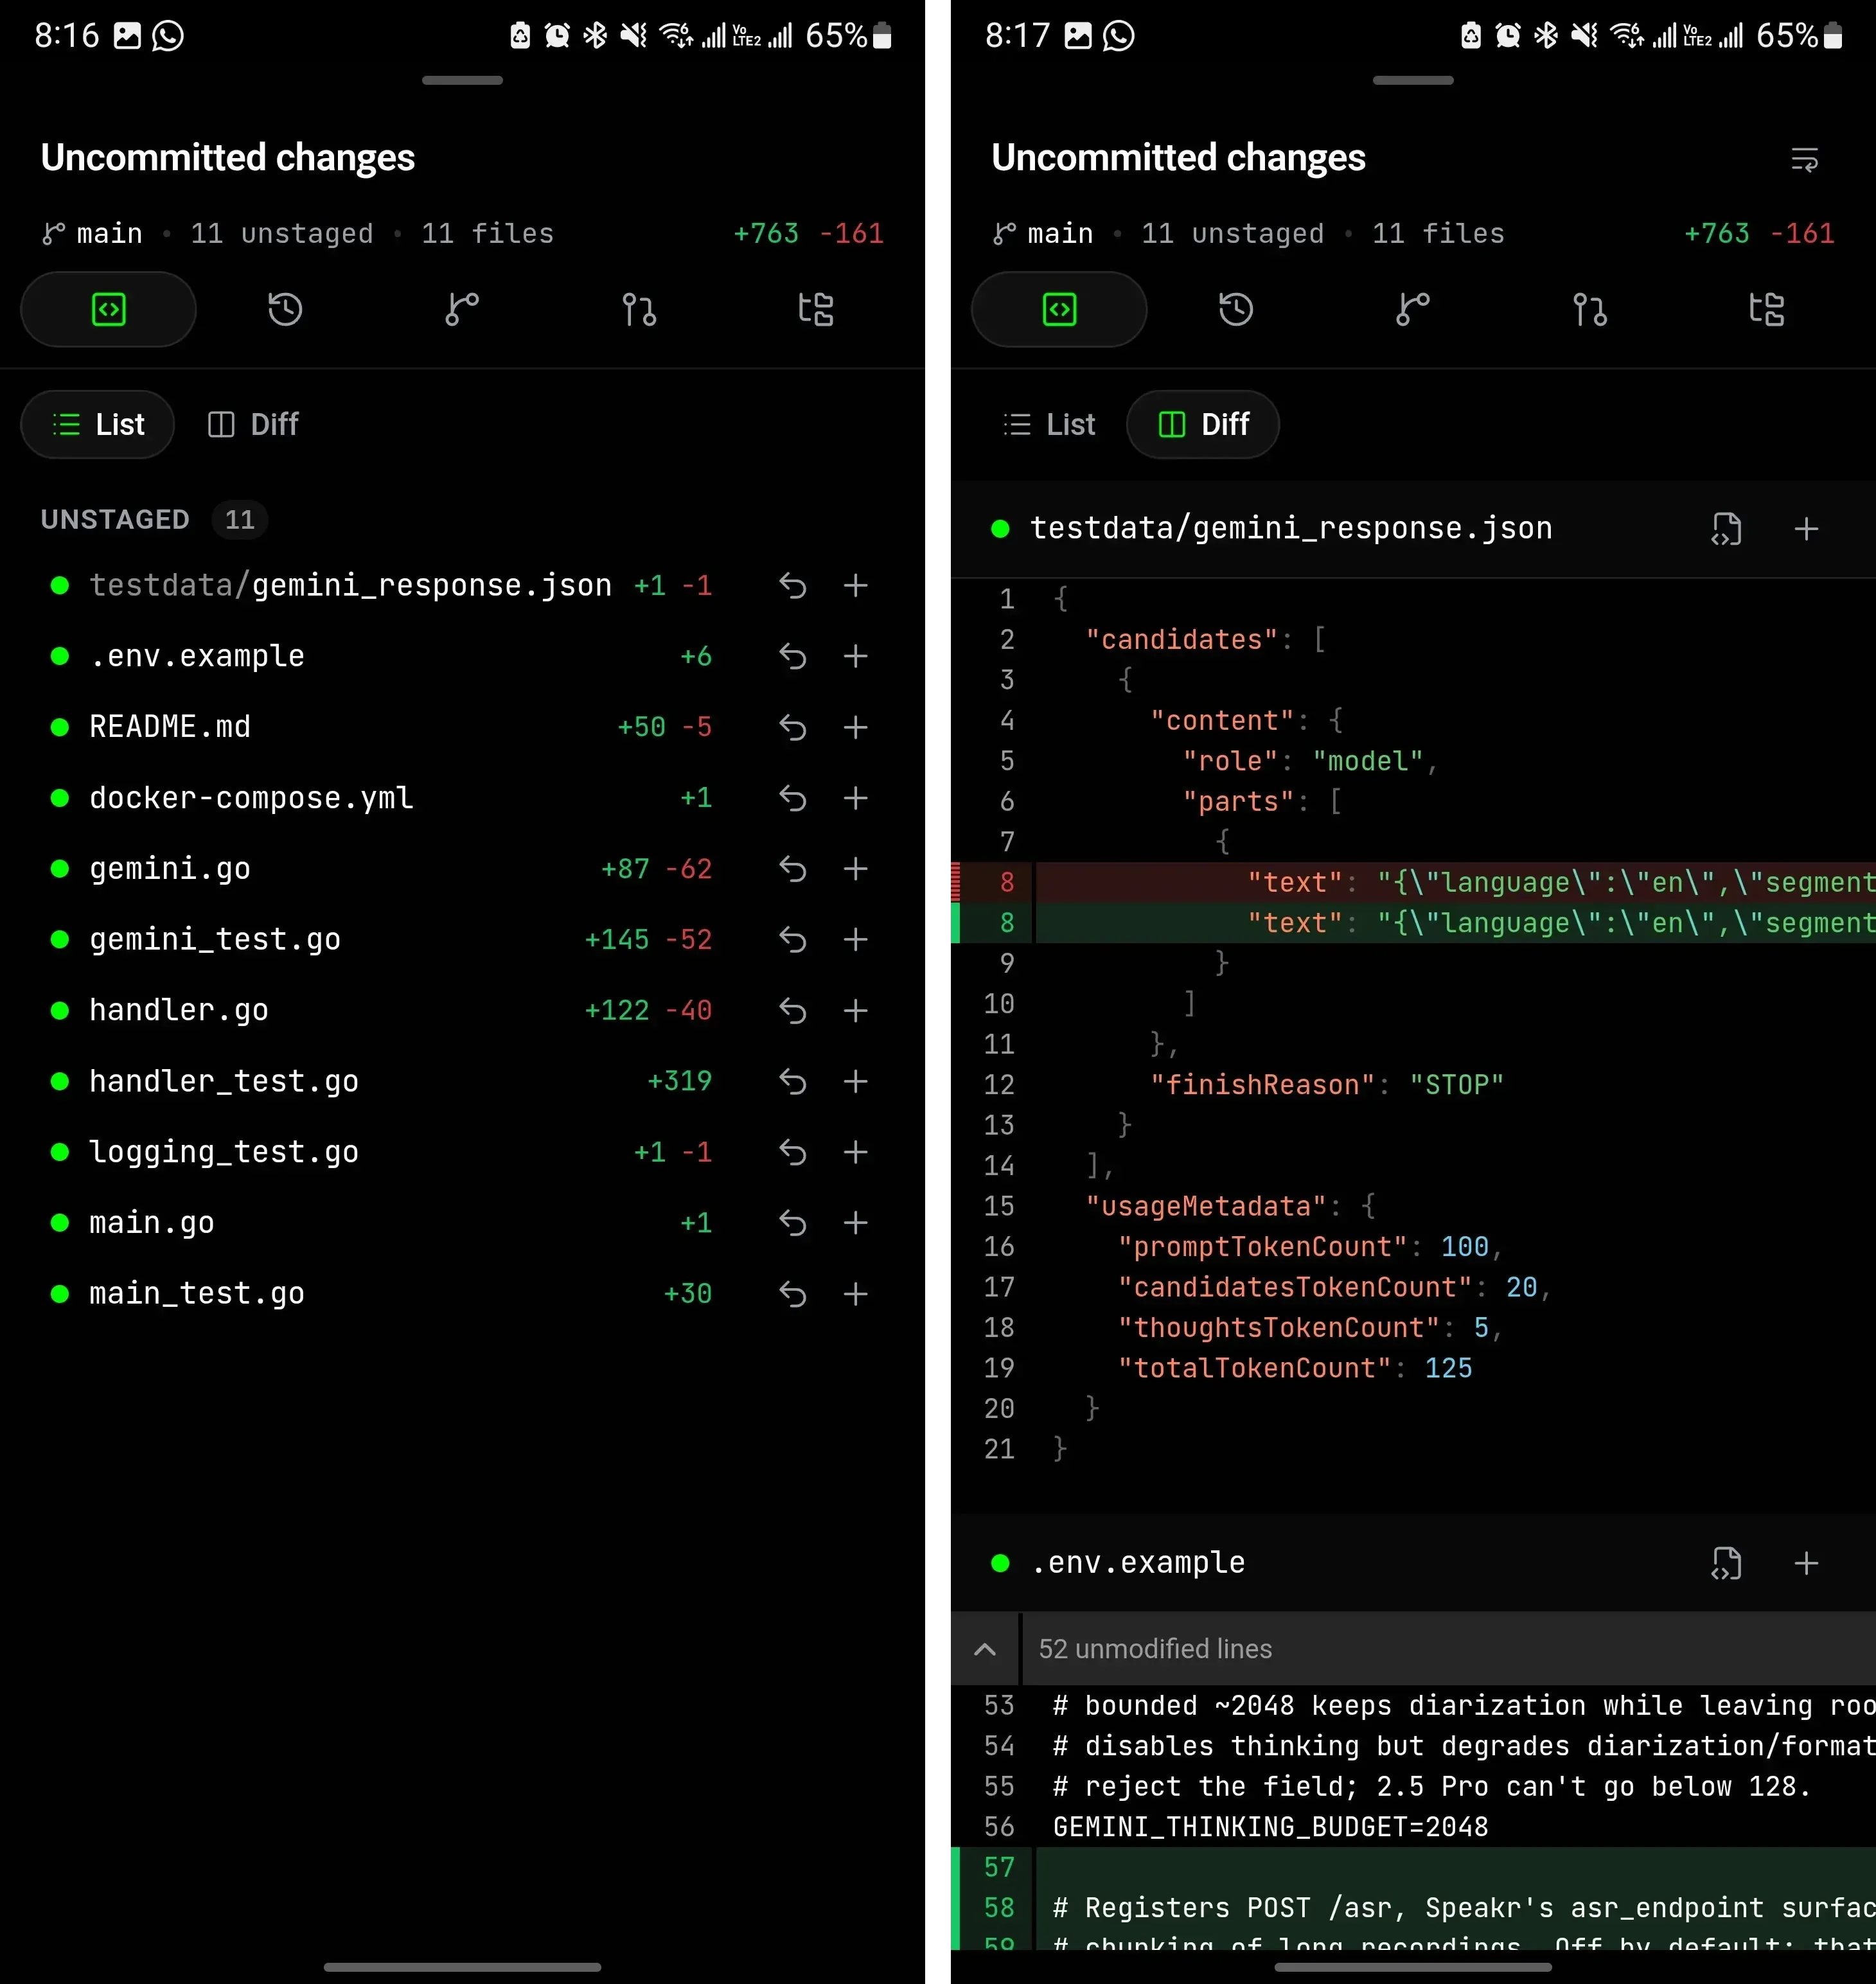
Task: Open file tree icon in left screen
Action: [816, 309]
